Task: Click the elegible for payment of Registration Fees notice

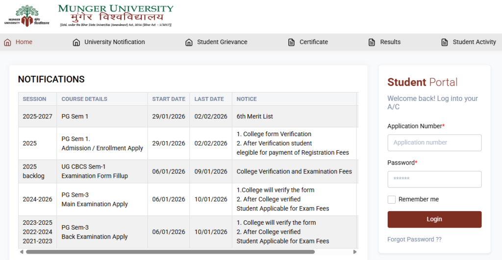Action: click(x=293, y=153)
